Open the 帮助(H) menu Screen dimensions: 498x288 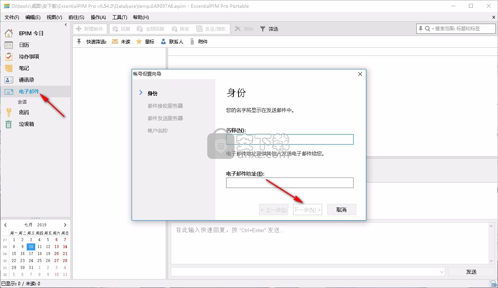141,17
